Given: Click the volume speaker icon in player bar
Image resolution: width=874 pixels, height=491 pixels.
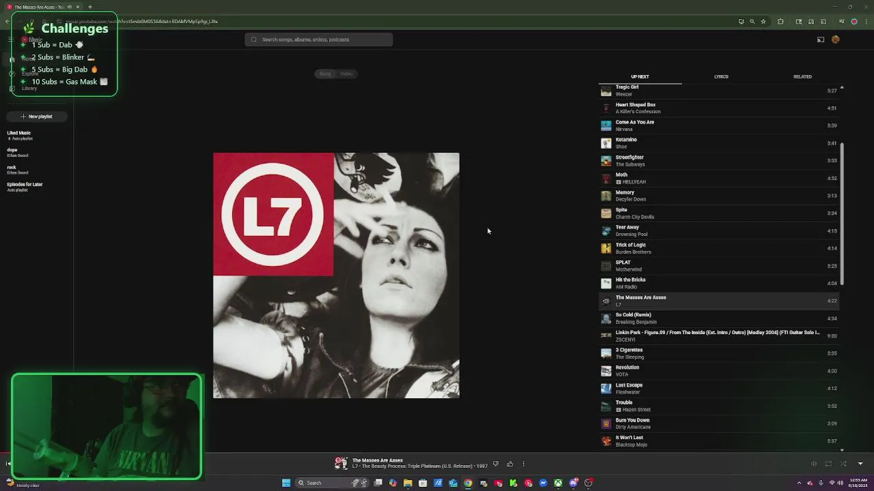Looking at the screenshot, I should pos(813,464).
